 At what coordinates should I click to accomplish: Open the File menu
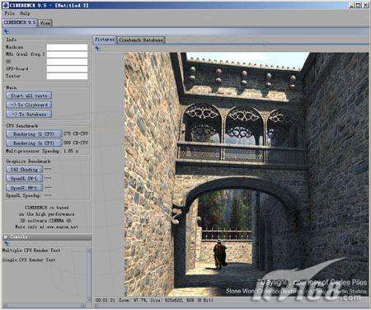[x=10, y=13]
